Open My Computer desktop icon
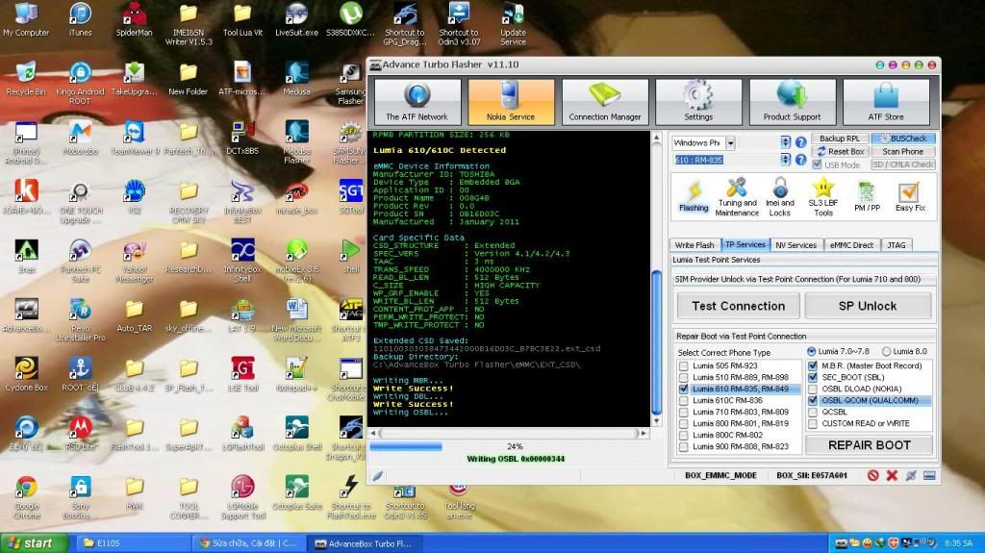Screen dimensions: 985x553 [x=26, y=20]
